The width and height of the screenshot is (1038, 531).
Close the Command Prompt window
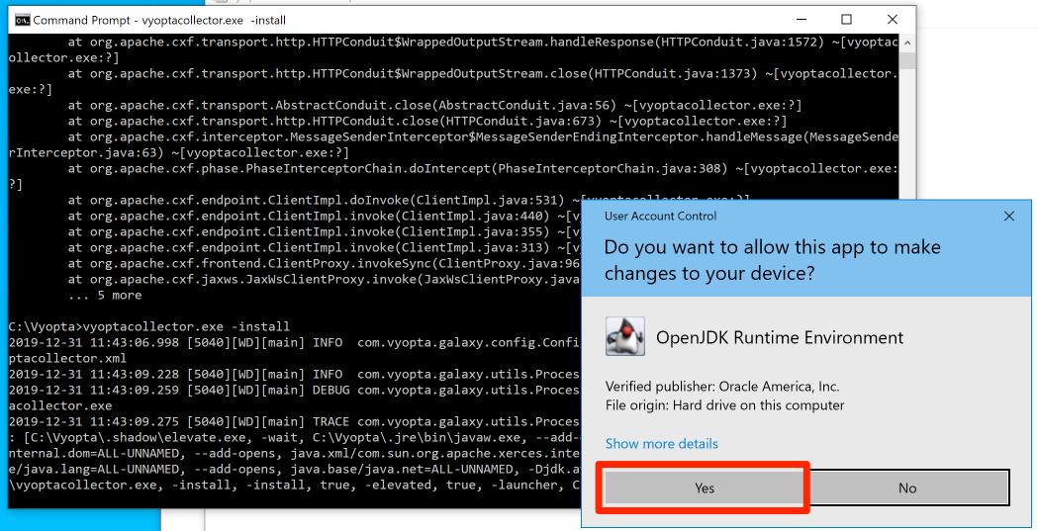point(893,20)
